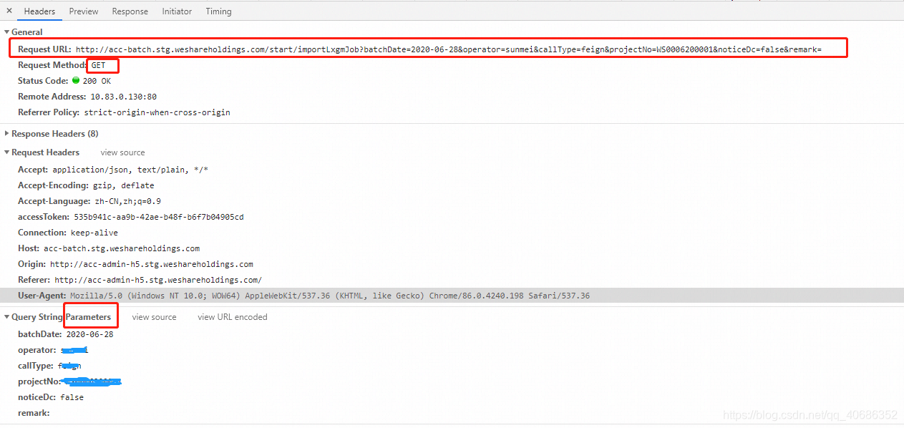Collapse the General section

pyautogui.click(x=7, y=32)
